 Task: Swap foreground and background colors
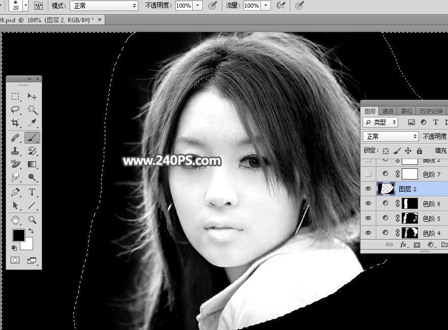31,230
